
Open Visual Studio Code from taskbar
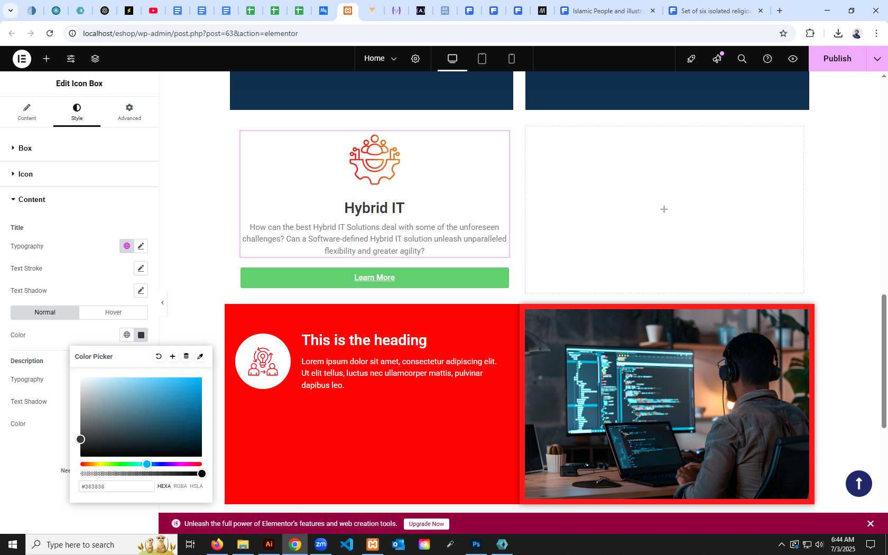(x=347, y=544)
